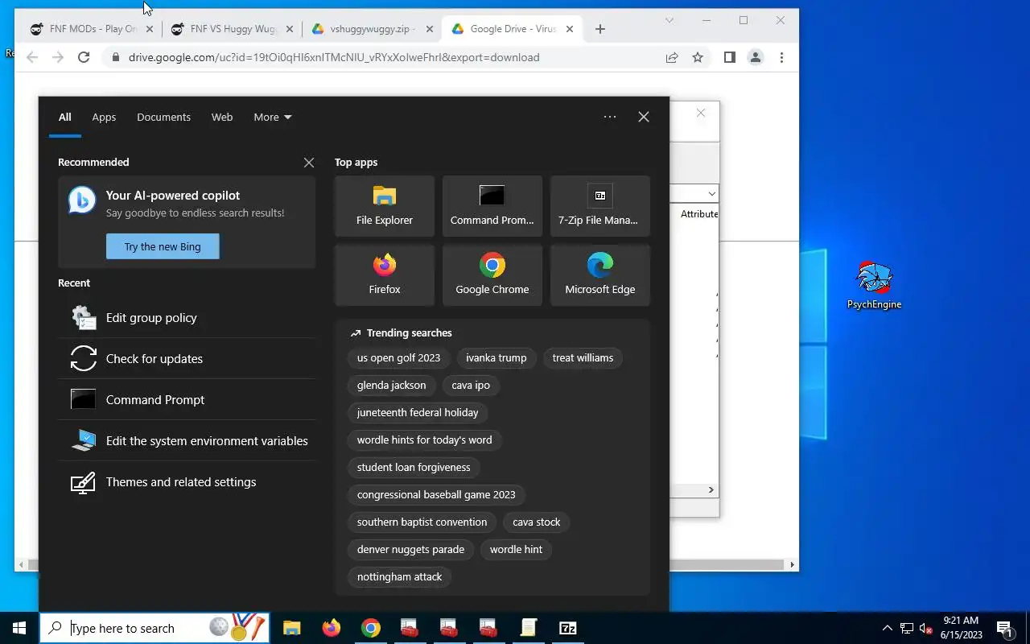Switch to FNF MODs Chrome tab

(92, 29)
